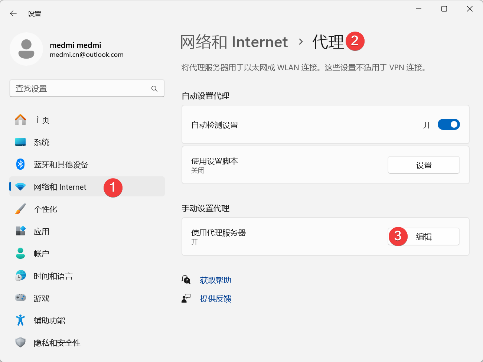This screenshot has height=362, width=483.
Task: Toggle 自动检测设置 switch off
Action: (x=448, y=125)
